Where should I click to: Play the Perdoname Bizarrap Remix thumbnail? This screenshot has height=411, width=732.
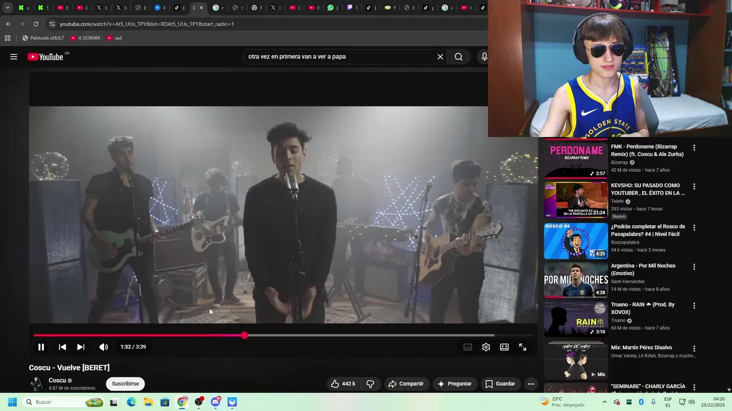coord(576,159)
